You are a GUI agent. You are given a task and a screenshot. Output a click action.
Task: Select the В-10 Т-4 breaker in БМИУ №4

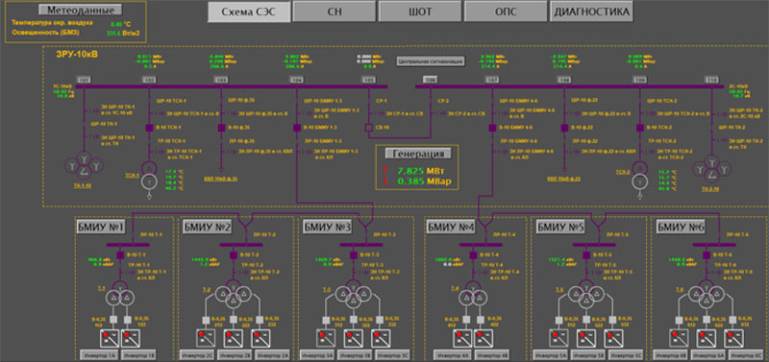click(x=473, y=255)
